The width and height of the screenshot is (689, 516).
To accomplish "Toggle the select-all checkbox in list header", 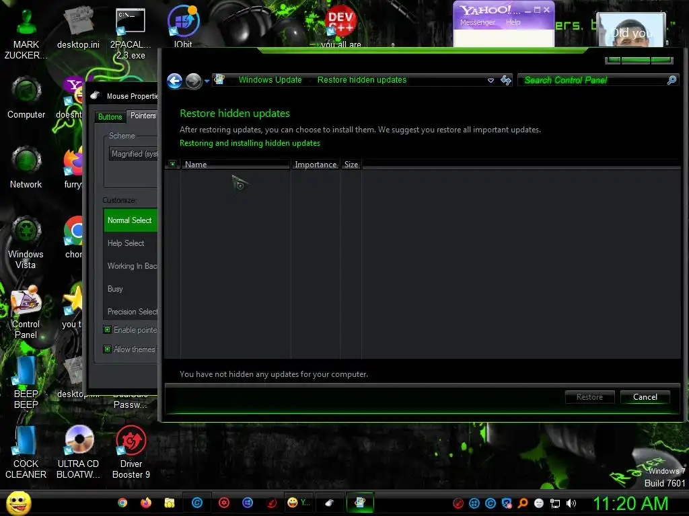I will click(172, 164).
